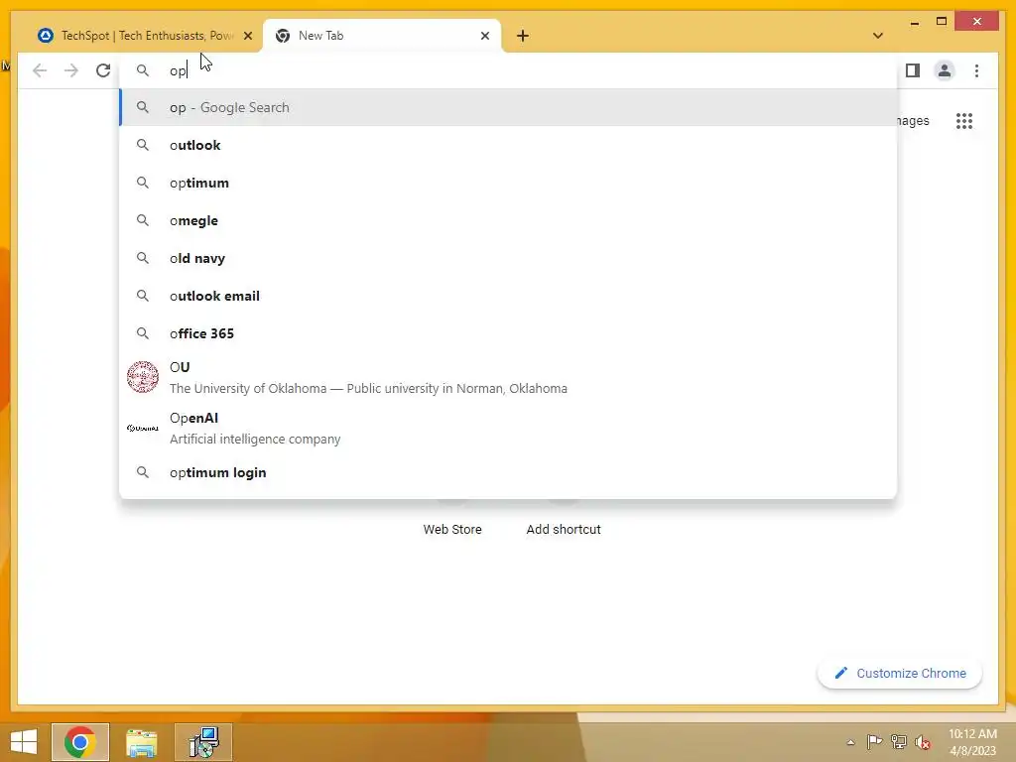Click the Chrome taskbar icon
The image size is (1016, 762).
click(x=80, y=742)
